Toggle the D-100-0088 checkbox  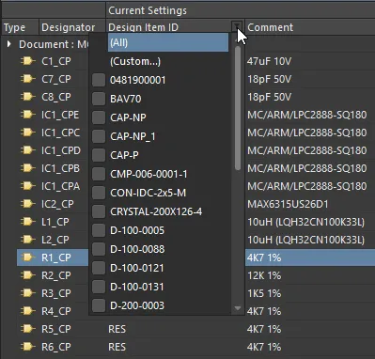pos(99,249)
